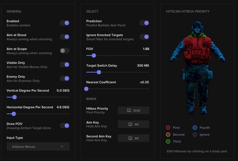Image resolution: width=238 pixels, height=161 pixels.
Task: Toggle the Aim at Scope switch on
Action: (x=64, y=51)
